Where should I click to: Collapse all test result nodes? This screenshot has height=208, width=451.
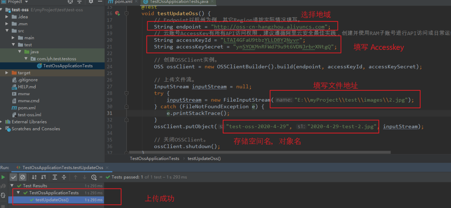(x=64, y=177)
